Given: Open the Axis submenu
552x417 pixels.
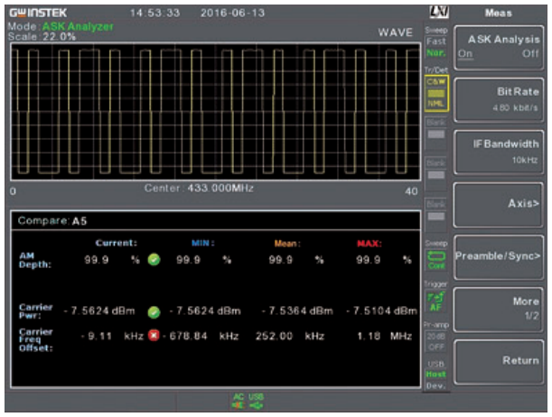Looking at the screenshot, I should (499, 205).
